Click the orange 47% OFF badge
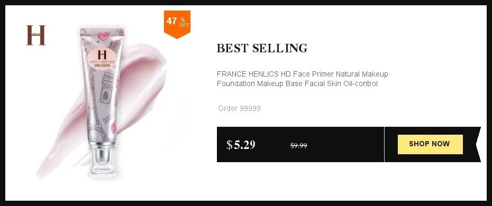Screen dimensions: 492x206 pyautogui.click(x=177, y=24)
